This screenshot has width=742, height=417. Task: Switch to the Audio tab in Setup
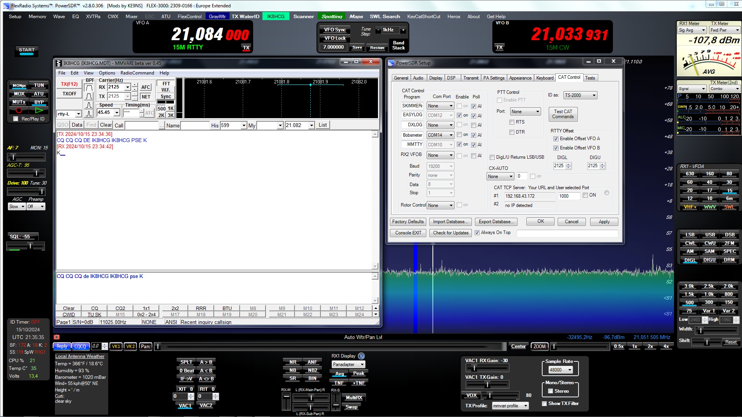[x=418, y=78]
